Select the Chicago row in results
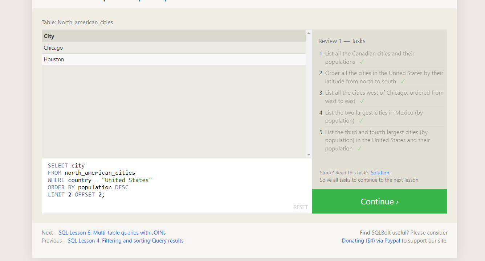 click(x=174, y=48)
